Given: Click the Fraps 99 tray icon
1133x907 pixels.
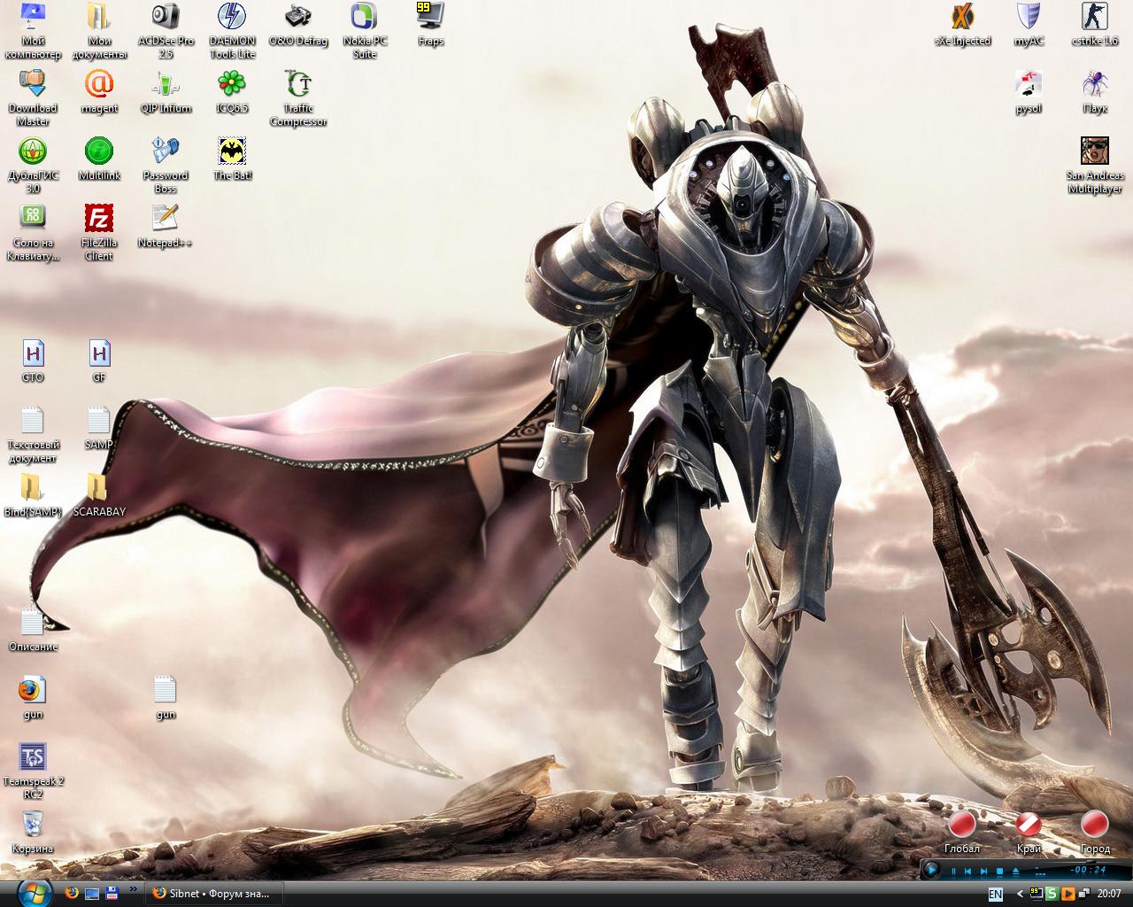Looking at the screenshot, I should tap(1037, 894).
